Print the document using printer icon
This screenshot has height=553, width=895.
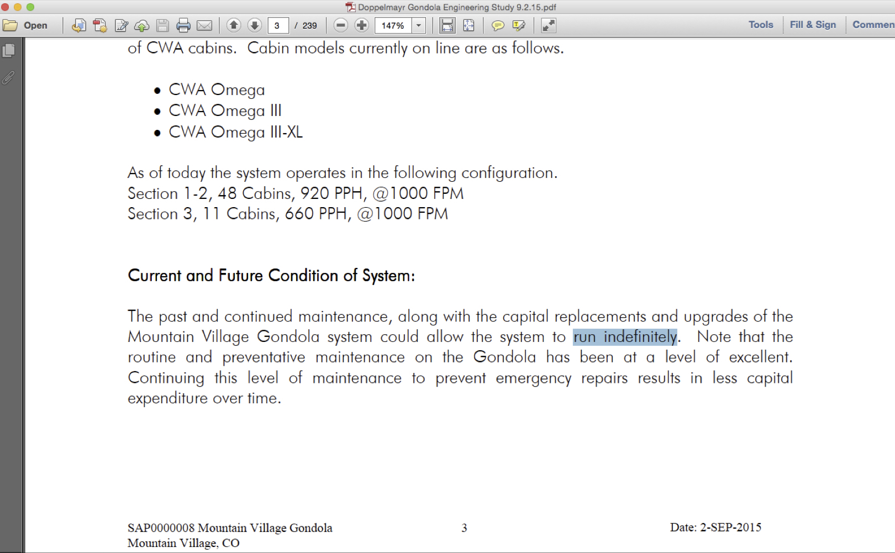click(183, 25)
